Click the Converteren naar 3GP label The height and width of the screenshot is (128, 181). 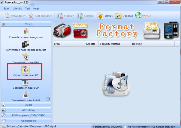click(x=26, y=88)
